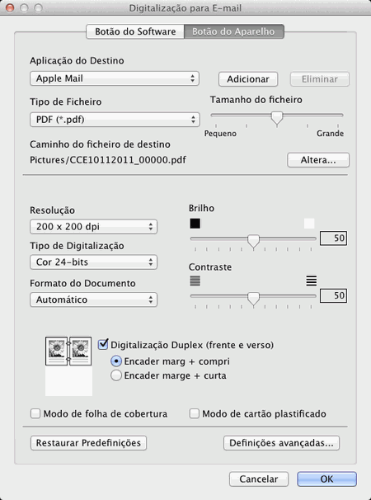Enable Modo de cartão plastificado

coord(194,413)
